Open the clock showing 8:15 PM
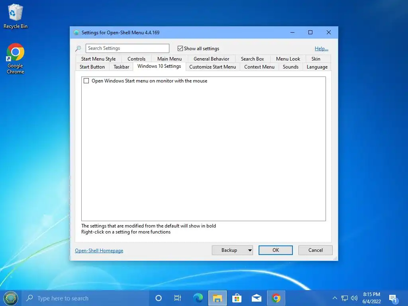The image size is (408, 306). (x=372, y=298)
